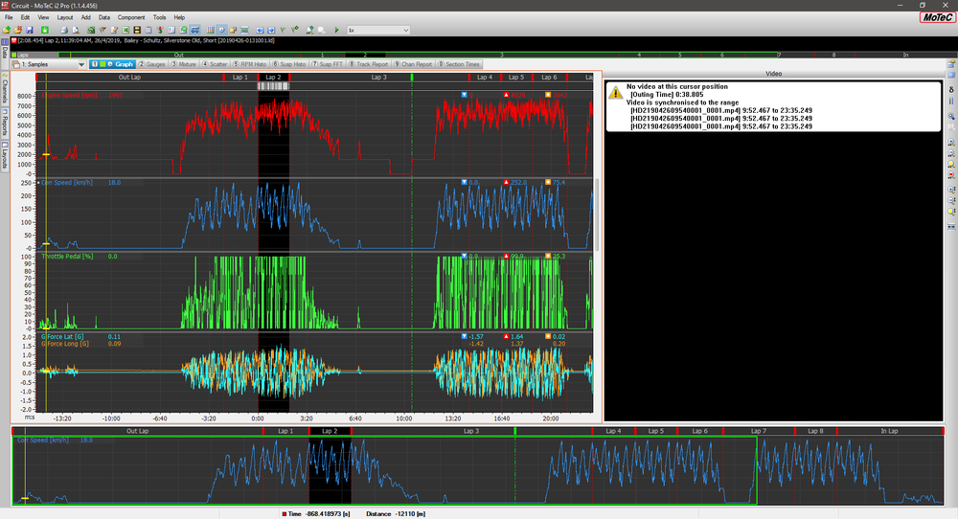The width and height of the screenshot is (958, 519).
Task: Click the yellow vertical zoom full sidebar icon
Action: 951,212
